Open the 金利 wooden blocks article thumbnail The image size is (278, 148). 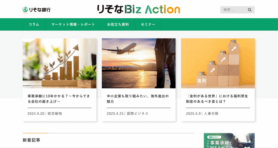[218, 63]
